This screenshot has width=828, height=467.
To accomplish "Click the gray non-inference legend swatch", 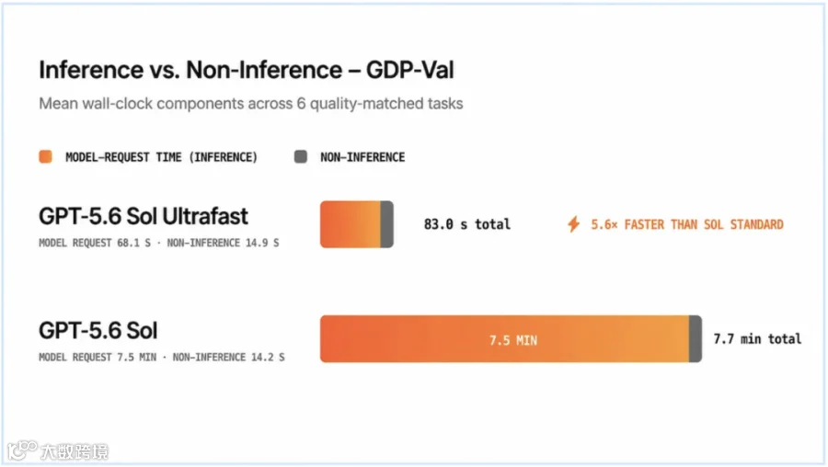I will pyautogui.click(x=301, y=156).
